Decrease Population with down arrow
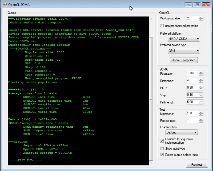Viewport: 213px width, 171px height. point(201,74)
